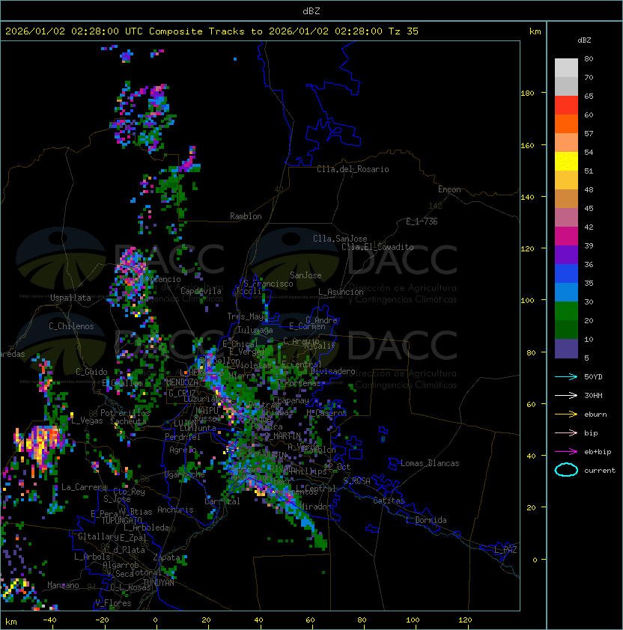Click the Capdevila place label
The height and width of the screenshot is (630, 623).
click(201, 291)
